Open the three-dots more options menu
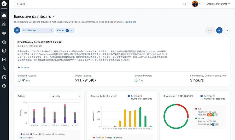This screenshot has width=235, height=140. (227, 30)
